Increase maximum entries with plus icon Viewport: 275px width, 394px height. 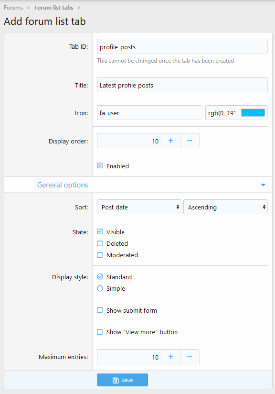click(x=170, y=357)
